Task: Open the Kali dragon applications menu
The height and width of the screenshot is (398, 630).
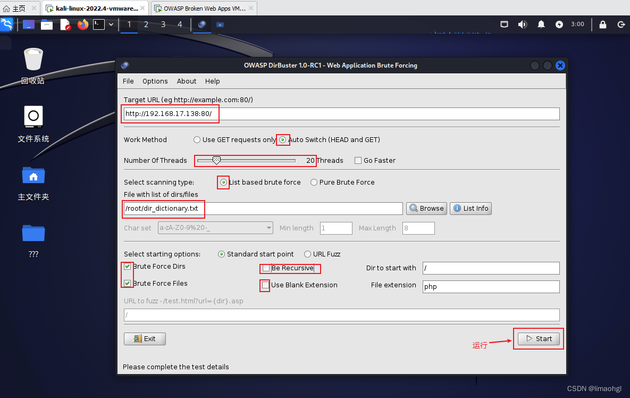Action: tap(7, 24)
